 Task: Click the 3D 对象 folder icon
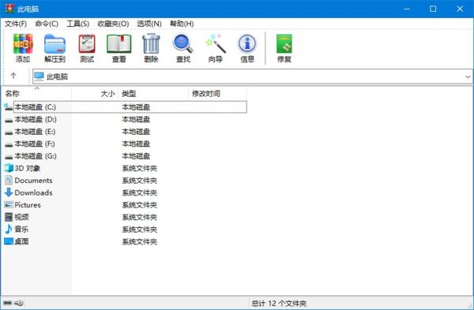(9, 168)
